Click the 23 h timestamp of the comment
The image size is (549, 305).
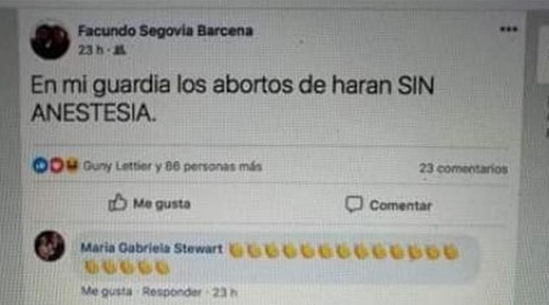coord(225,292)
